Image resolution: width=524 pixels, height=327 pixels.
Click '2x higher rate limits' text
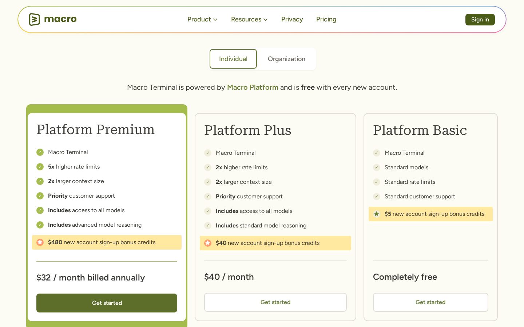coord(242,167)
